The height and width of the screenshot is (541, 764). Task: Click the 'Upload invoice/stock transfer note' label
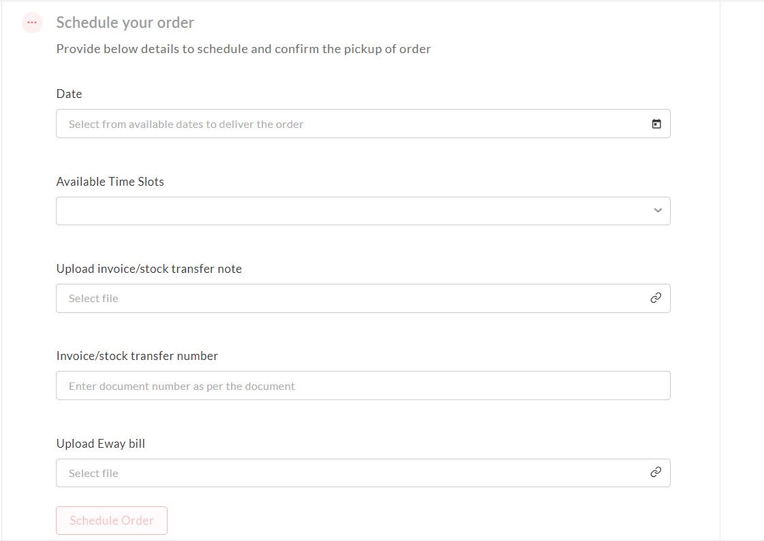149,269
